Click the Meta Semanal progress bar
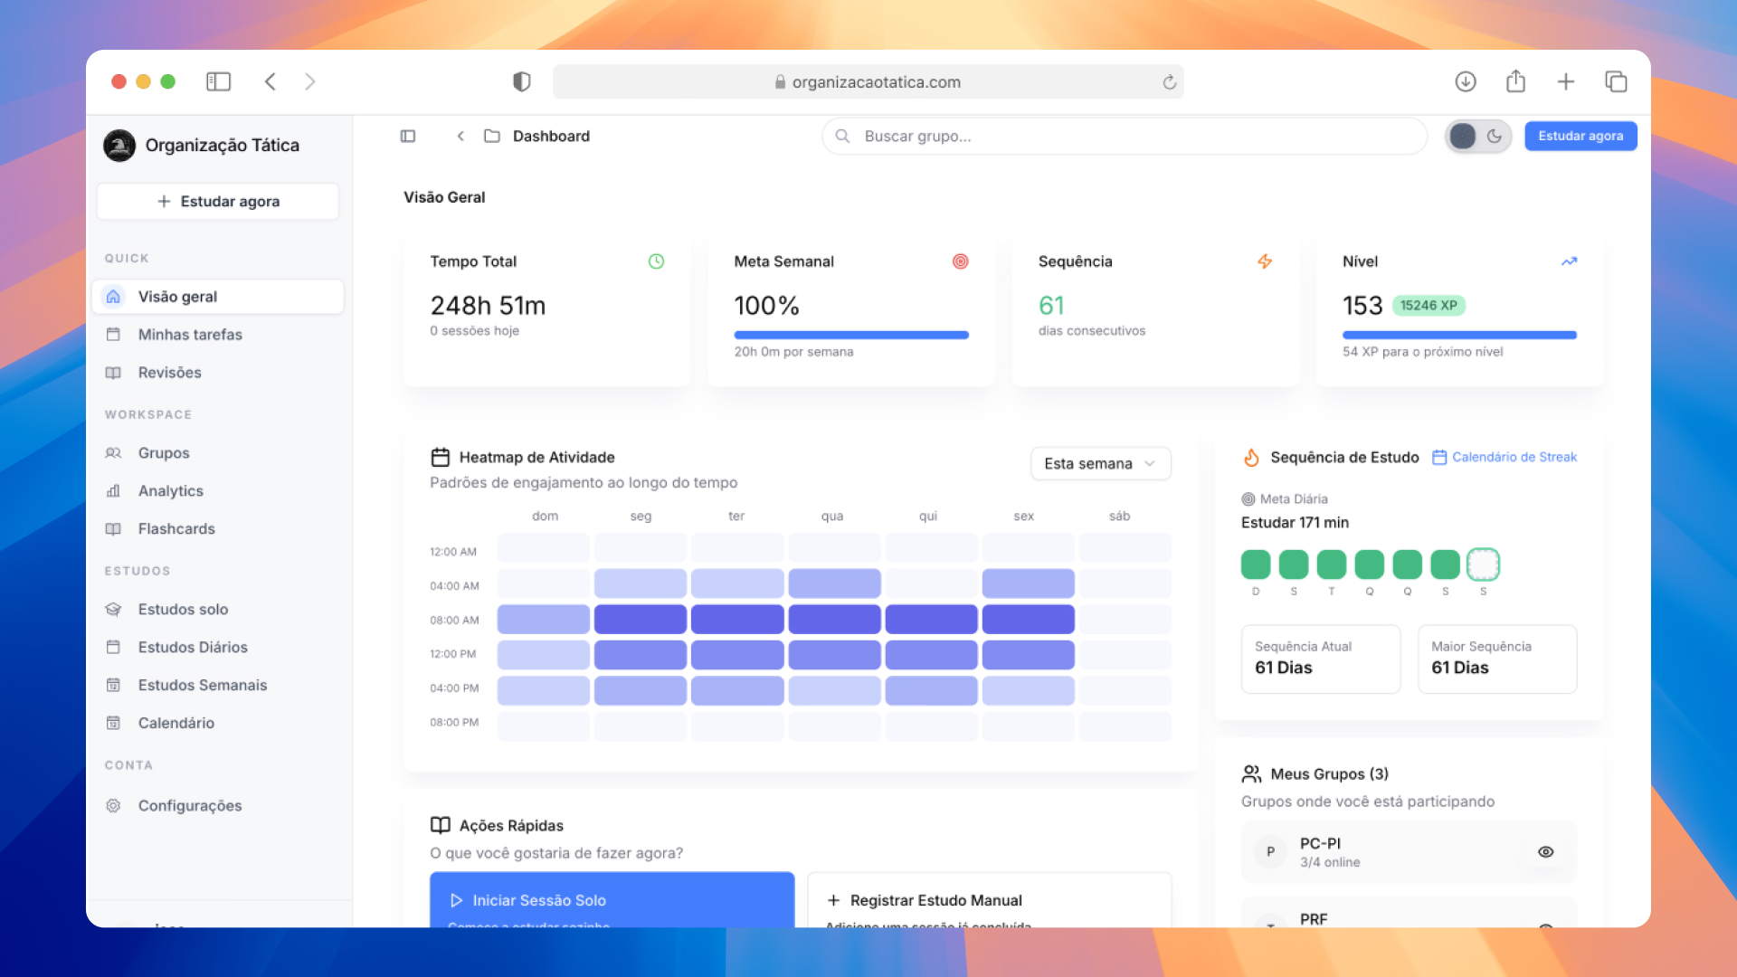 [850, 335]
